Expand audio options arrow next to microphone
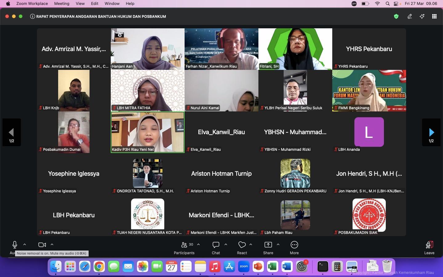 (25, 245)
